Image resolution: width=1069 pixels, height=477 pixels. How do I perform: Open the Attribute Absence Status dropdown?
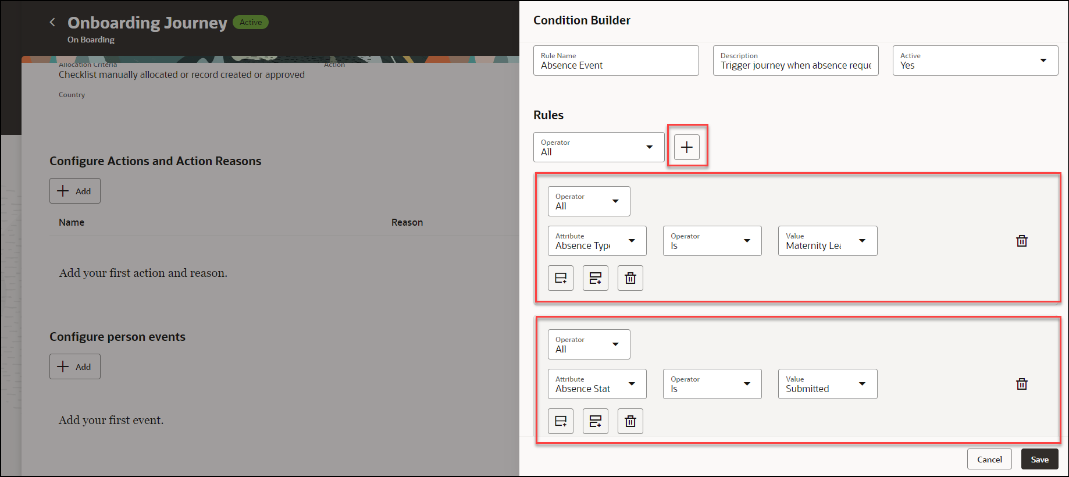[597, 384]
